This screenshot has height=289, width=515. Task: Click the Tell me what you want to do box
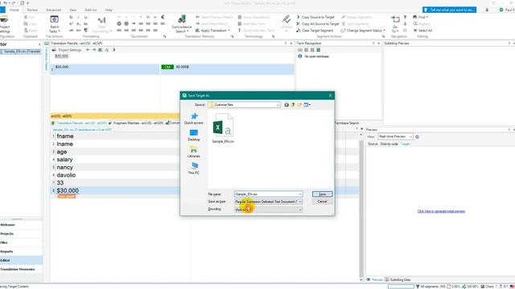[x=449, y=10]
